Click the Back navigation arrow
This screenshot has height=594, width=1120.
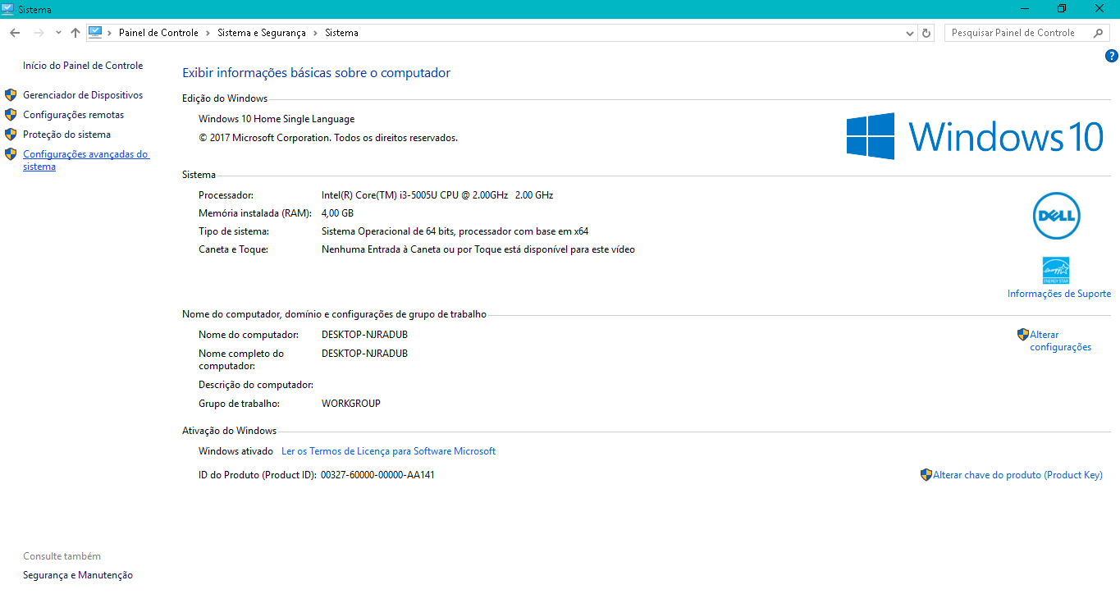[15, 33]
